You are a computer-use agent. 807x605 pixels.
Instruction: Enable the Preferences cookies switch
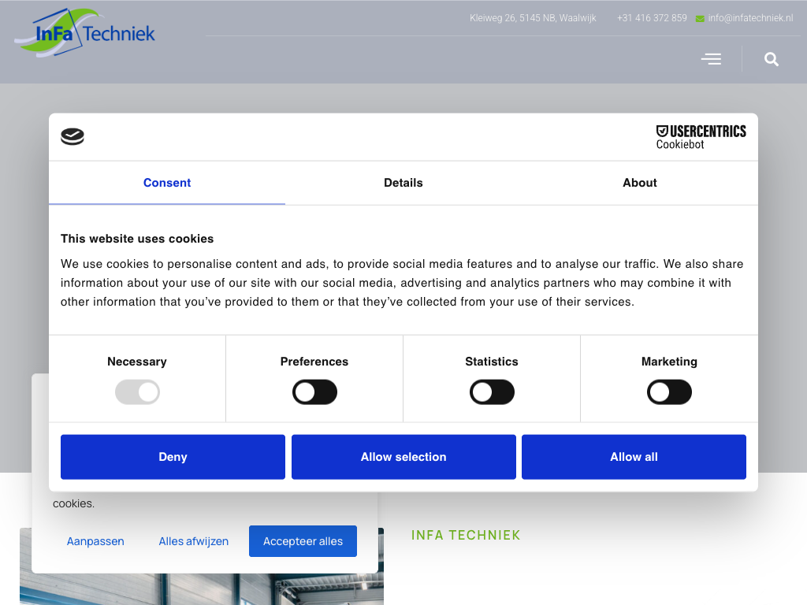pyautogui.click(x=314, y=392)
